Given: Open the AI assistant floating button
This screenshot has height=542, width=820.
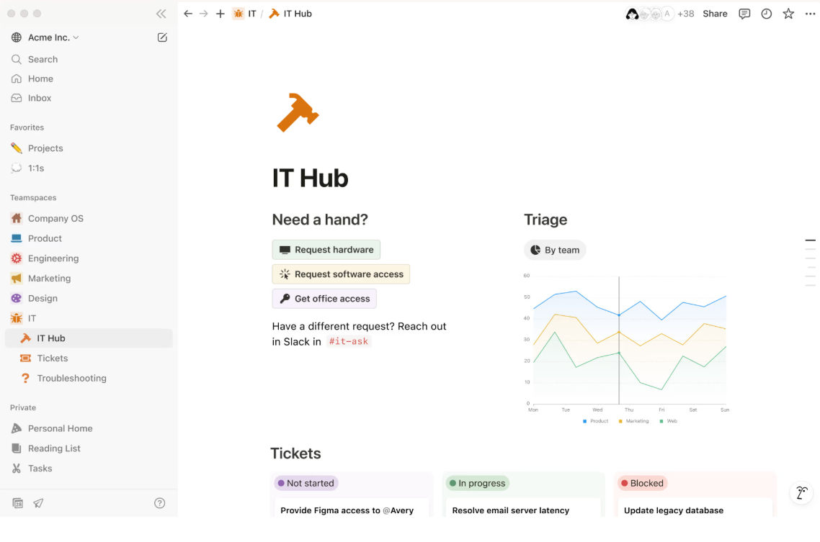Looking at the screenshot, I should pos(802,492).
